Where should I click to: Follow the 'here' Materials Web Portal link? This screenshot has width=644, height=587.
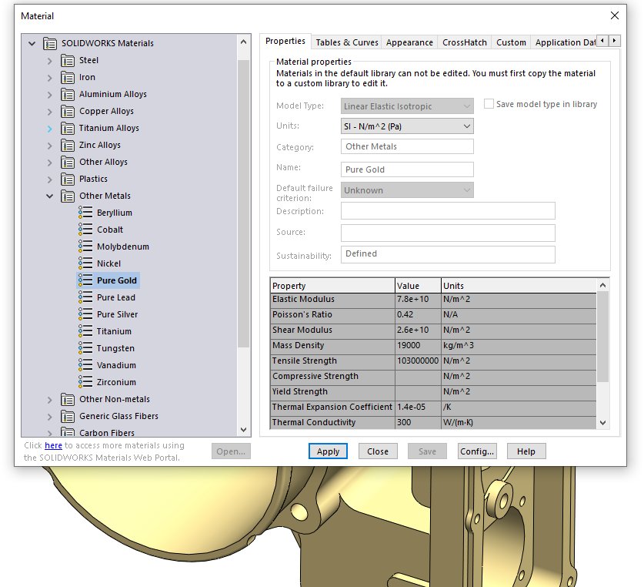point(53,445)
